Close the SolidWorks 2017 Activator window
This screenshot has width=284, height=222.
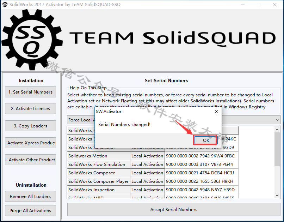point(275,5)
